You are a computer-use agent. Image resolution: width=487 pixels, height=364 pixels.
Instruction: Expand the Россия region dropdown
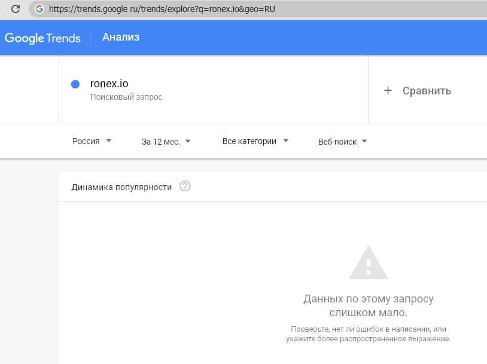92,142
